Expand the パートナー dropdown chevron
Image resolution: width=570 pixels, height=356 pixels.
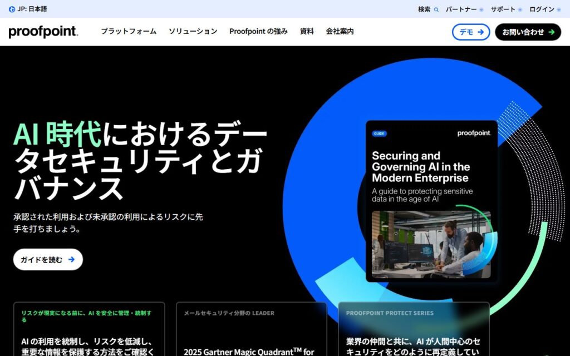tap(481, 10)
